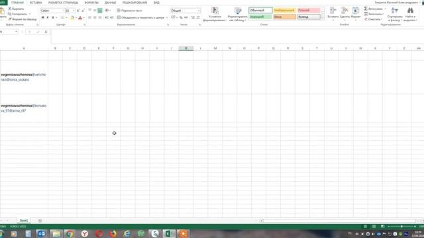The height and width of the screenshot is (238, 424).
Task: Toggle italic formatting (К)
Action: [48, 18]
